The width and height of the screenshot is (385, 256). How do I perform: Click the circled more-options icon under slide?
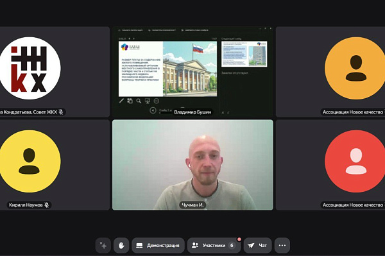tap(157, 101)
